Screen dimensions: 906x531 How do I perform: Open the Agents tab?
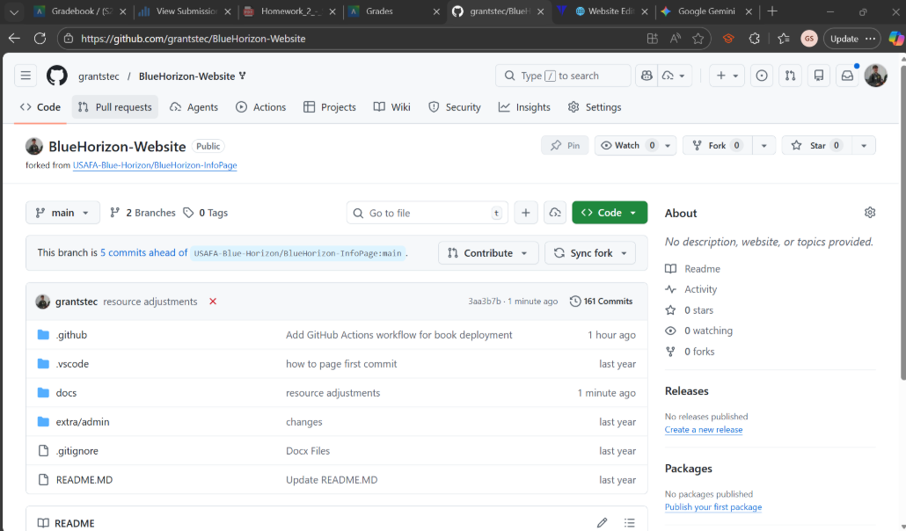point(194,107)
